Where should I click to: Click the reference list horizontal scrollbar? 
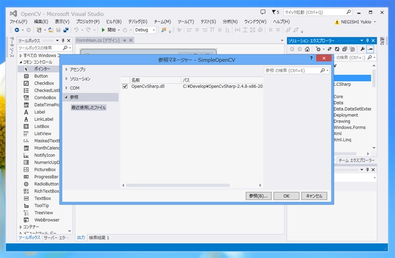click(x=178, y=186)
